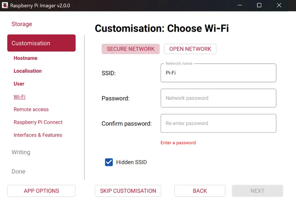
Task: Click the Writing section label
Action: (x=21, y=152)
